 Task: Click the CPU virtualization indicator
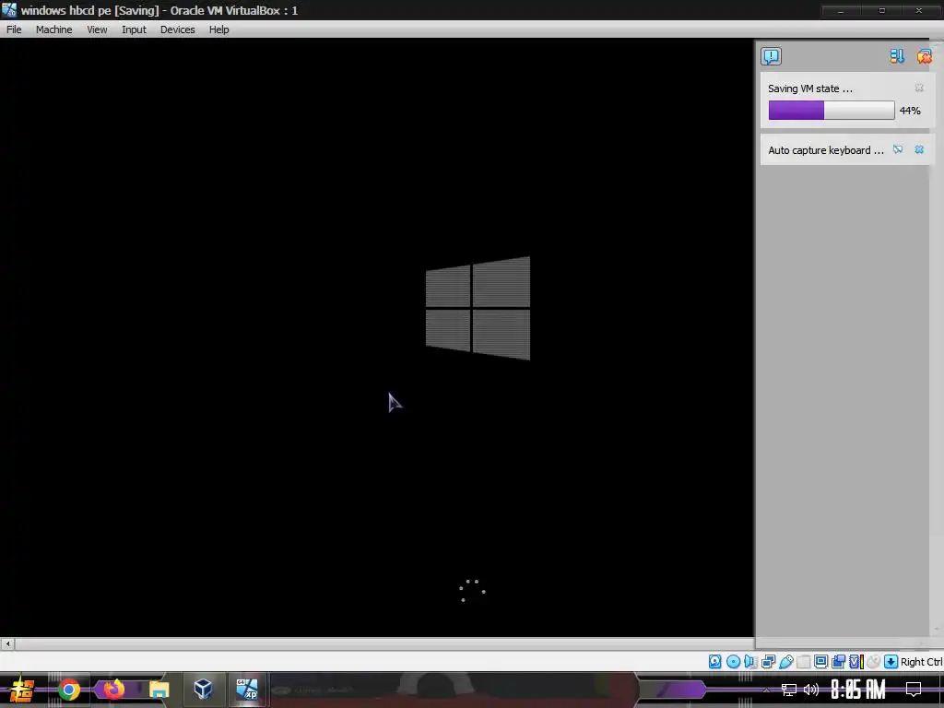click(856, 662)
